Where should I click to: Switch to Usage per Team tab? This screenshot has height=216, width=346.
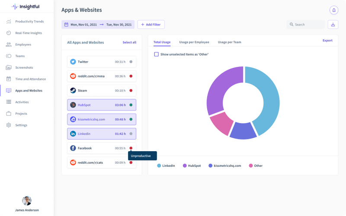click(229, 42)
